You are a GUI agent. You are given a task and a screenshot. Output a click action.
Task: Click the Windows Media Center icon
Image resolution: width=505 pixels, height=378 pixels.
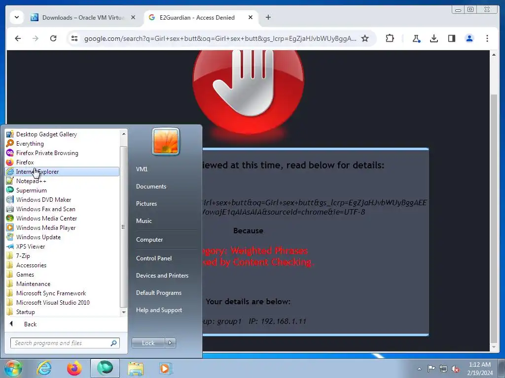click(x=10, y=218)
